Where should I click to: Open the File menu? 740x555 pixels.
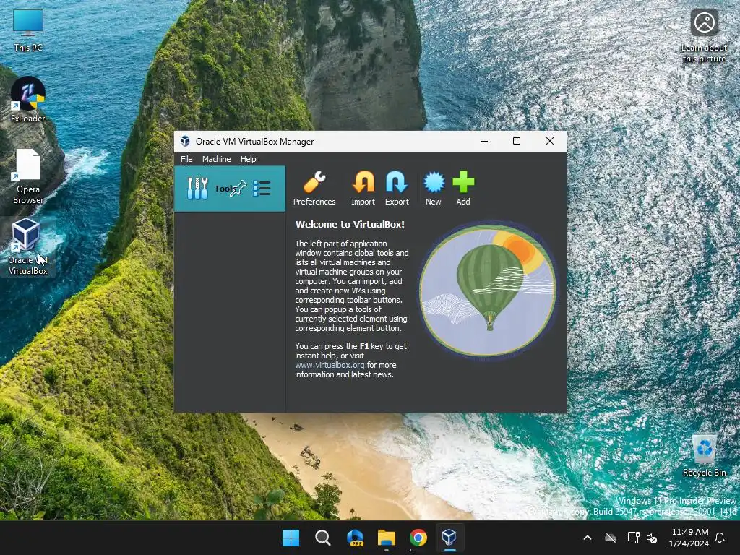tap(186, 159)
